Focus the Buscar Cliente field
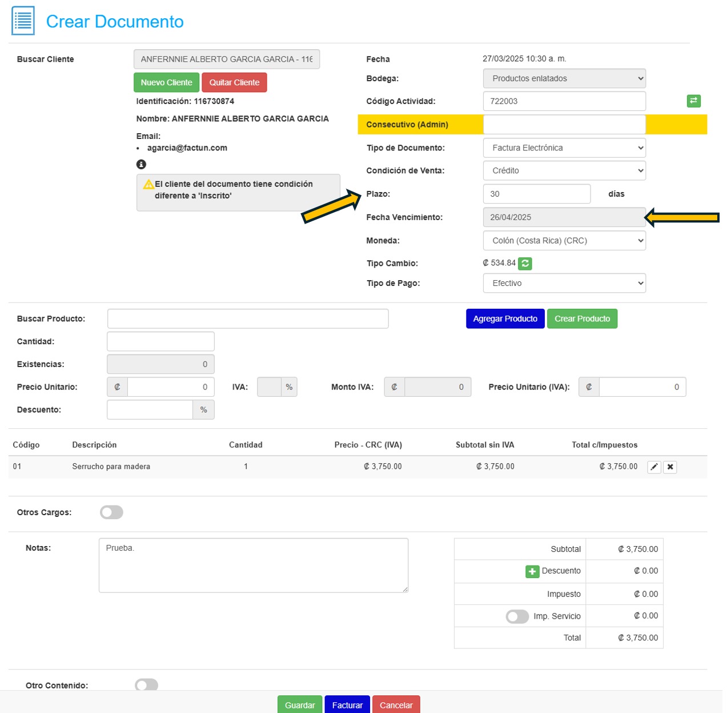This screenshot has width=727, height=713. [x=227, y=59]
